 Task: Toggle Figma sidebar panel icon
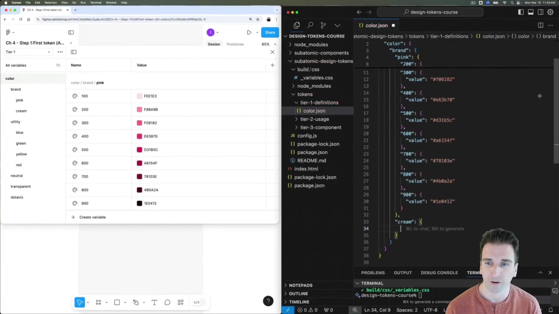(x=71, y=32)
